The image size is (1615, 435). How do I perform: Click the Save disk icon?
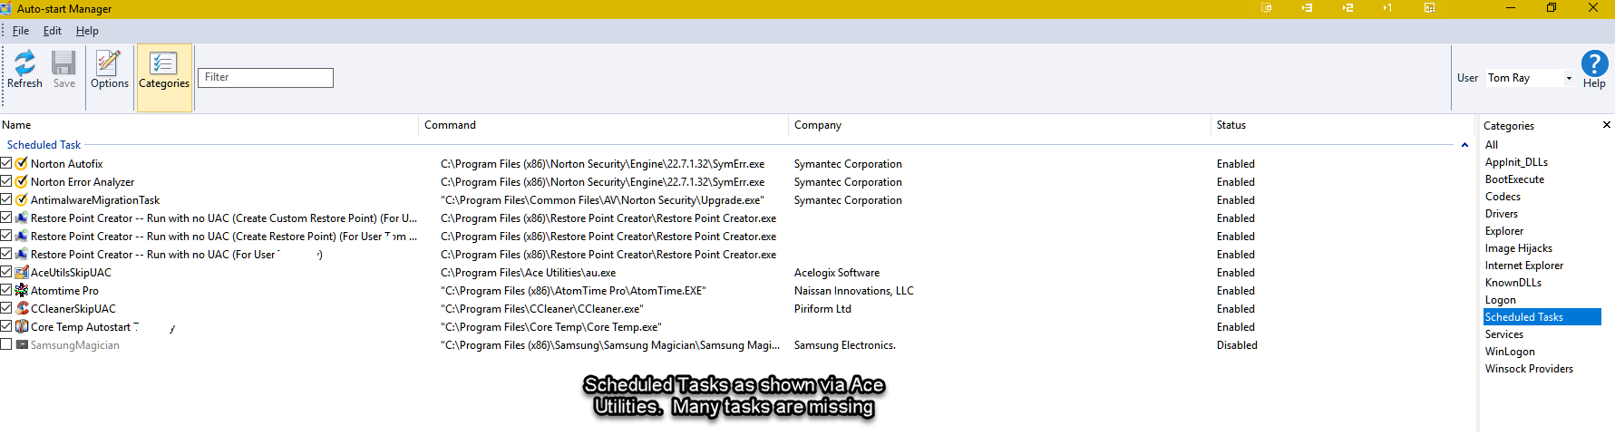click(63, 63)
